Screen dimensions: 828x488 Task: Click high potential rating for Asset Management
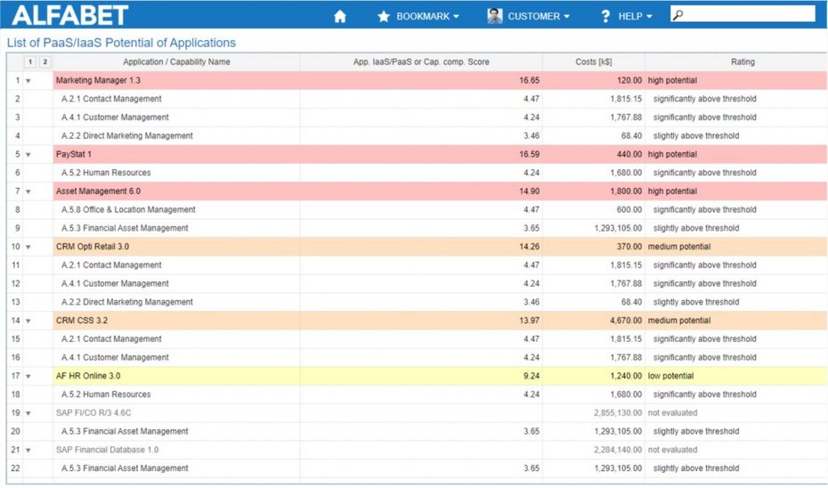pyautogui.click(x=672, y=191)
